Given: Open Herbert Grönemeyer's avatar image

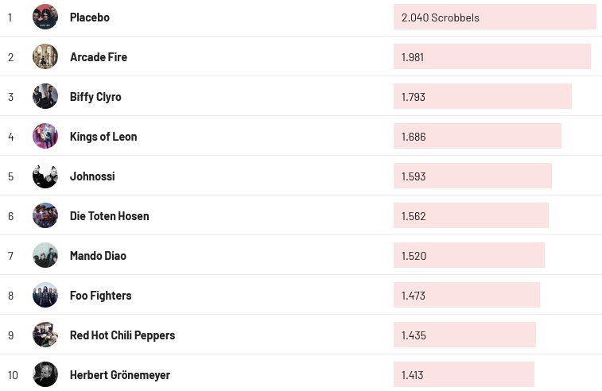Looking at the screenshot, I should [45, 374].
